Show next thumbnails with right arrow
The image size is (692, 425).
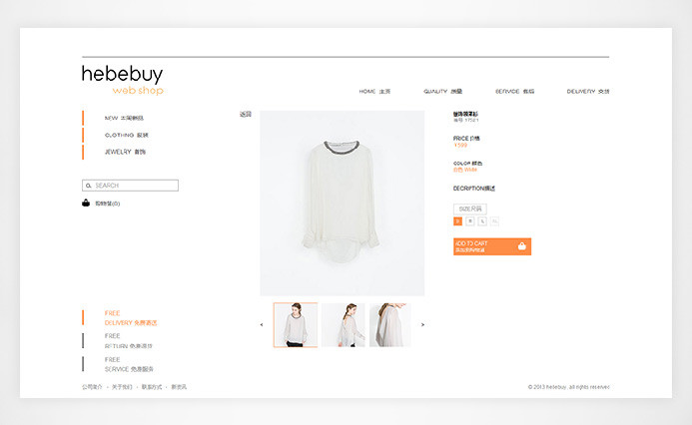point(422,324)
